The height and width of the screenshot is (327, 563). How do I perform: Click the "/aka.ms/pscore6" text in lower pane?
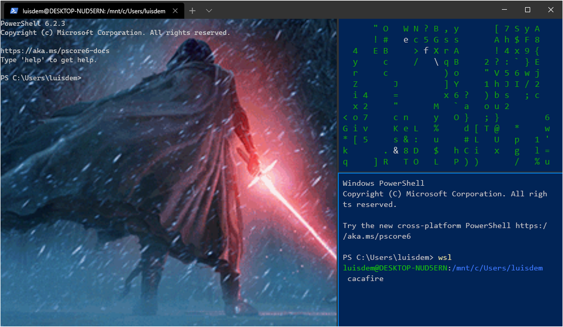376,236
